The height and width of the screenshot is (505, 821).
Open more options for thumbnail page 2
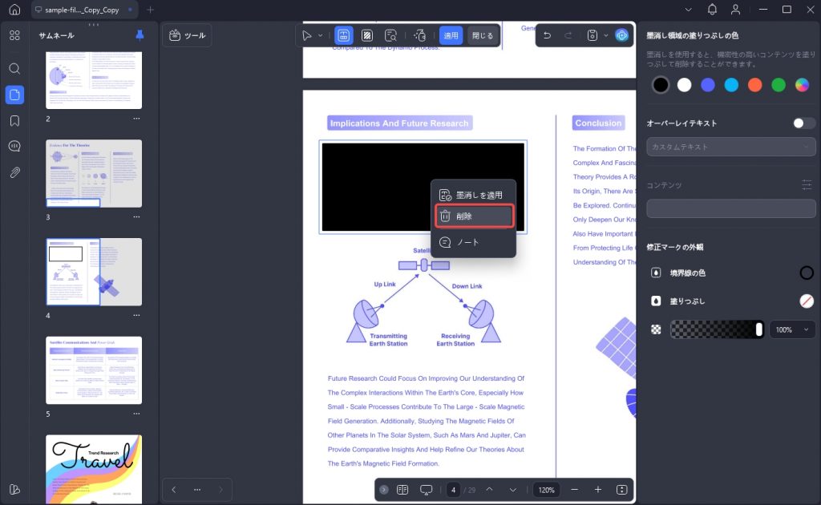(x=136, y=119)
